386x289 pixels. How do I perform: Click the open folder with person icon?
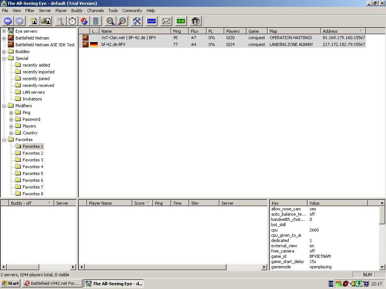46,21
